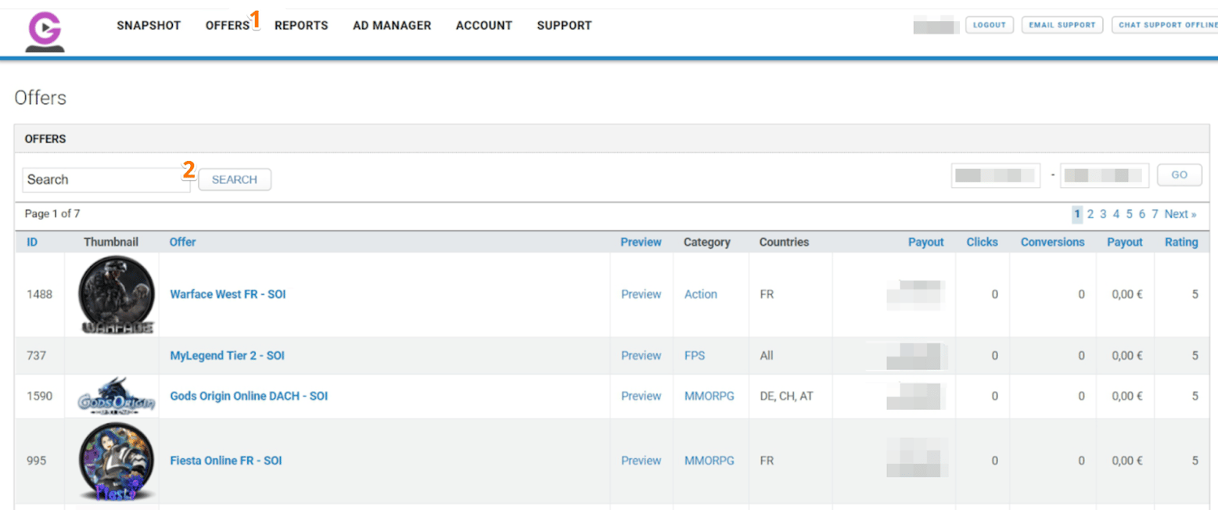This screenshot has width=1218, height=510.
Task: Click the Next » pagination link
Action: tap(1180, 214)
